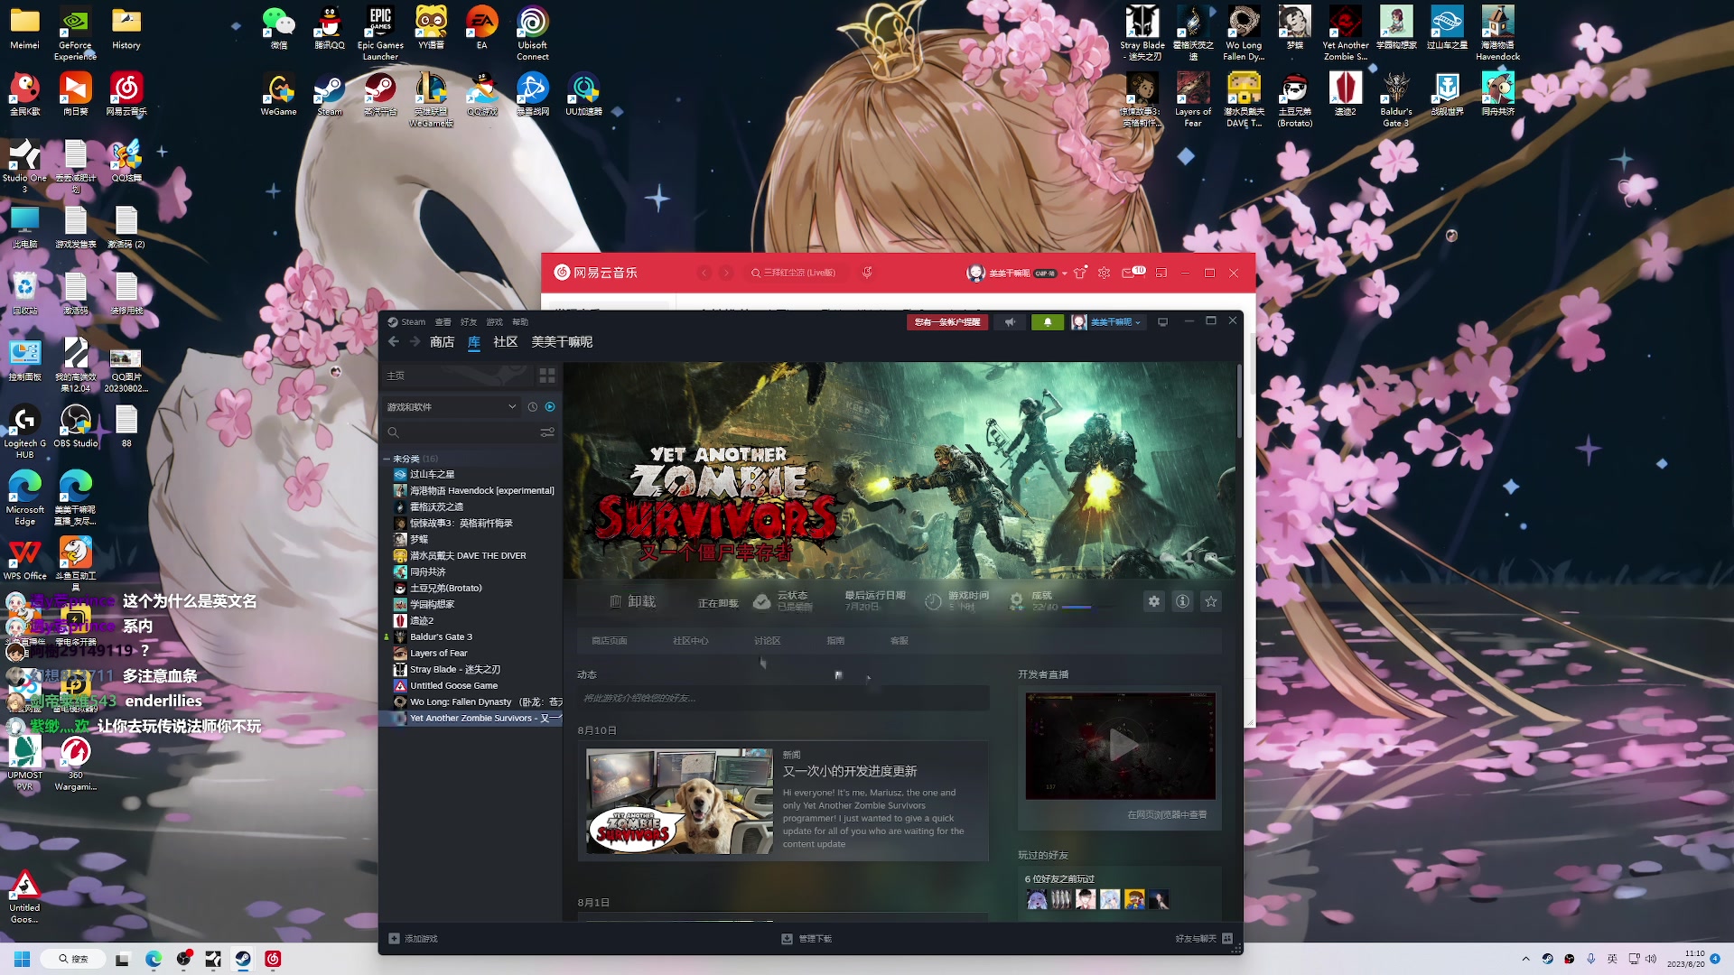Click NetEase Music search box

coord(798,273)
